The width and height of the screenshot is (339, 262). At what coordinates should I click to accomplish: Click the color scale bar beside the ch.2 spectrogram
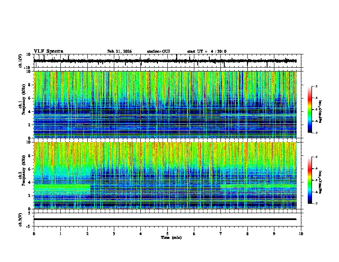click(x=310, y=180)
